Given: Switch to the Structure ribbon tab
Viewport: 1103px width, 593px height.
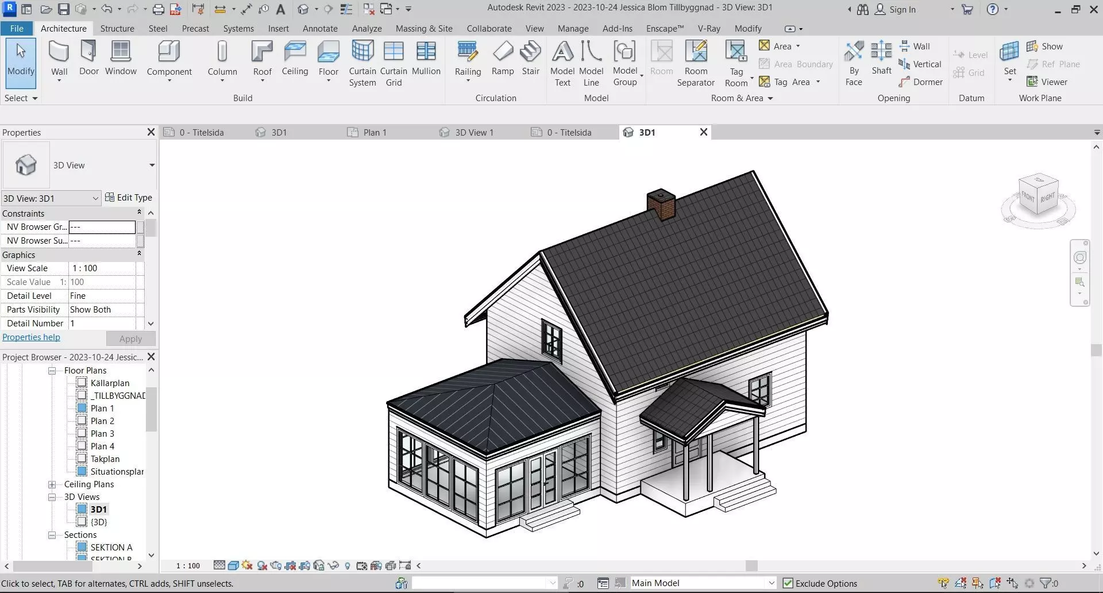Looking at the screenshot, I should click(x=117, y=28).
